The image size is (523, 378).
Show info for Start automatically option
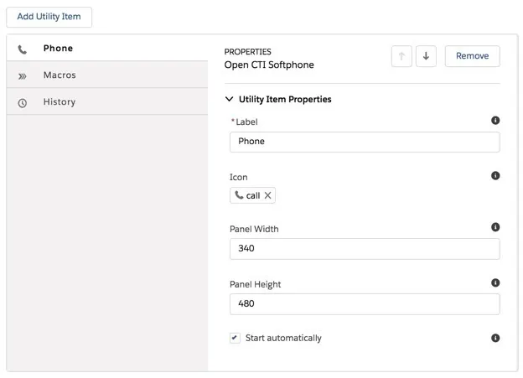point(495,338)
